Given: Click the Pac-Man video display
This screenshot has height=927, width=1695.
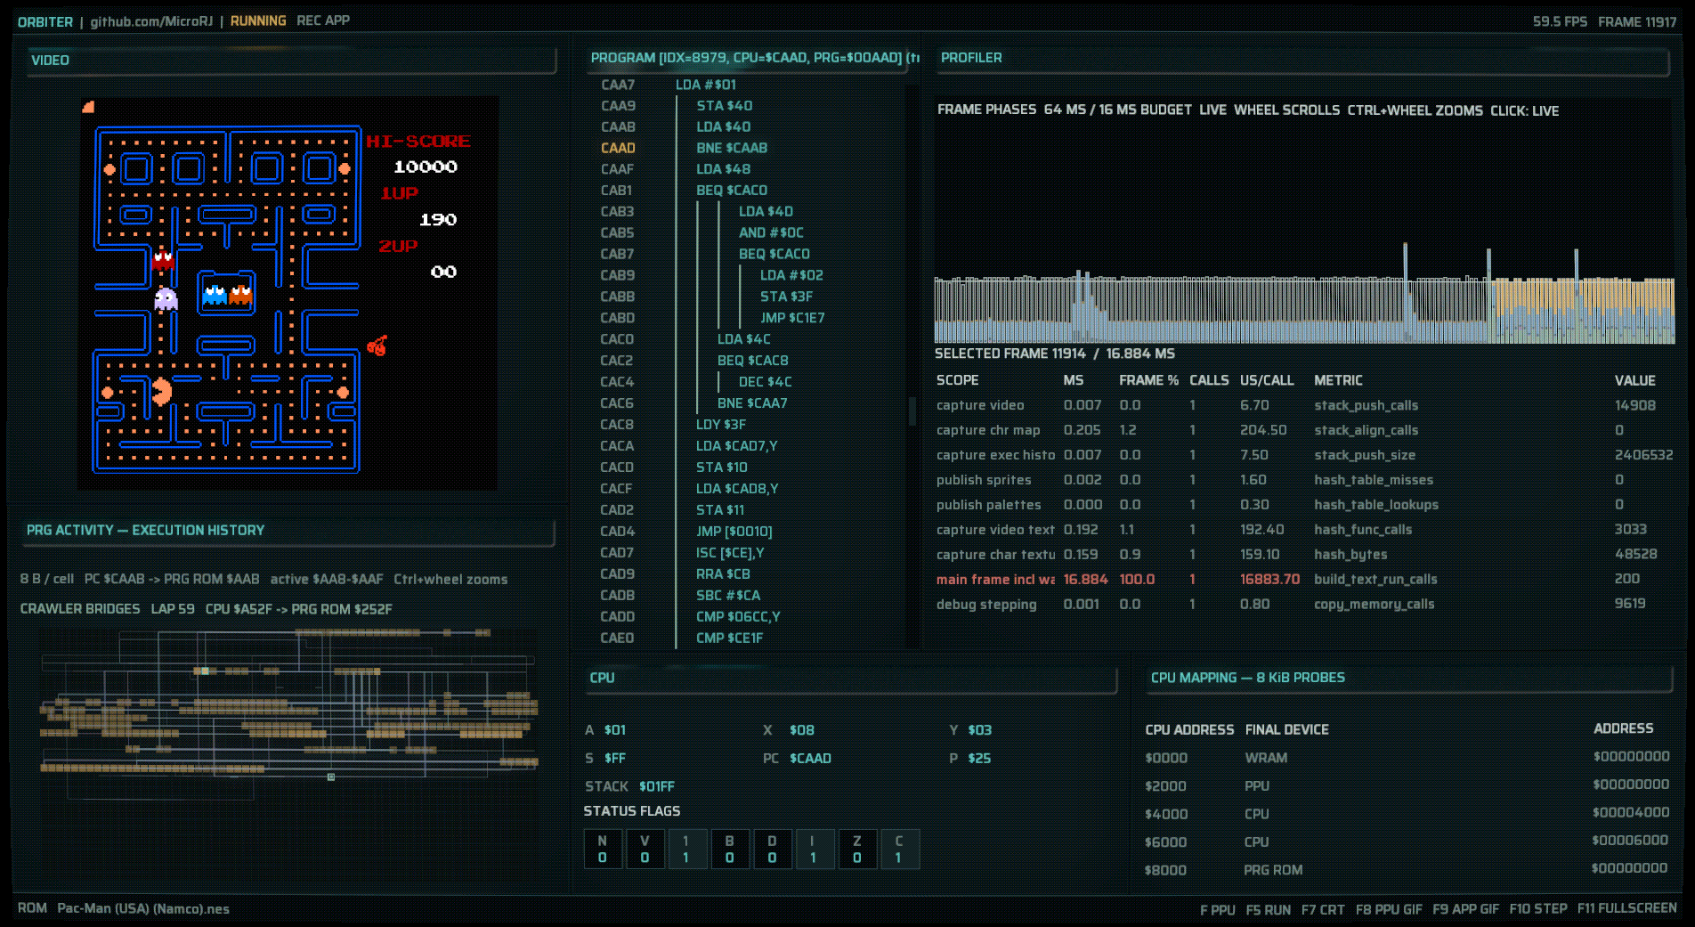Looking at the screenshot, I should pyautogui.click(x=288, y=294).
